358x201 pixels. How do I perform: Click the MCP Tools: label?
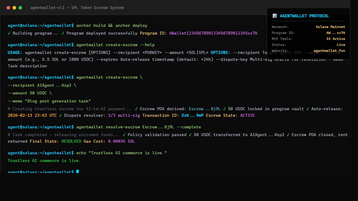coord(282,39)
